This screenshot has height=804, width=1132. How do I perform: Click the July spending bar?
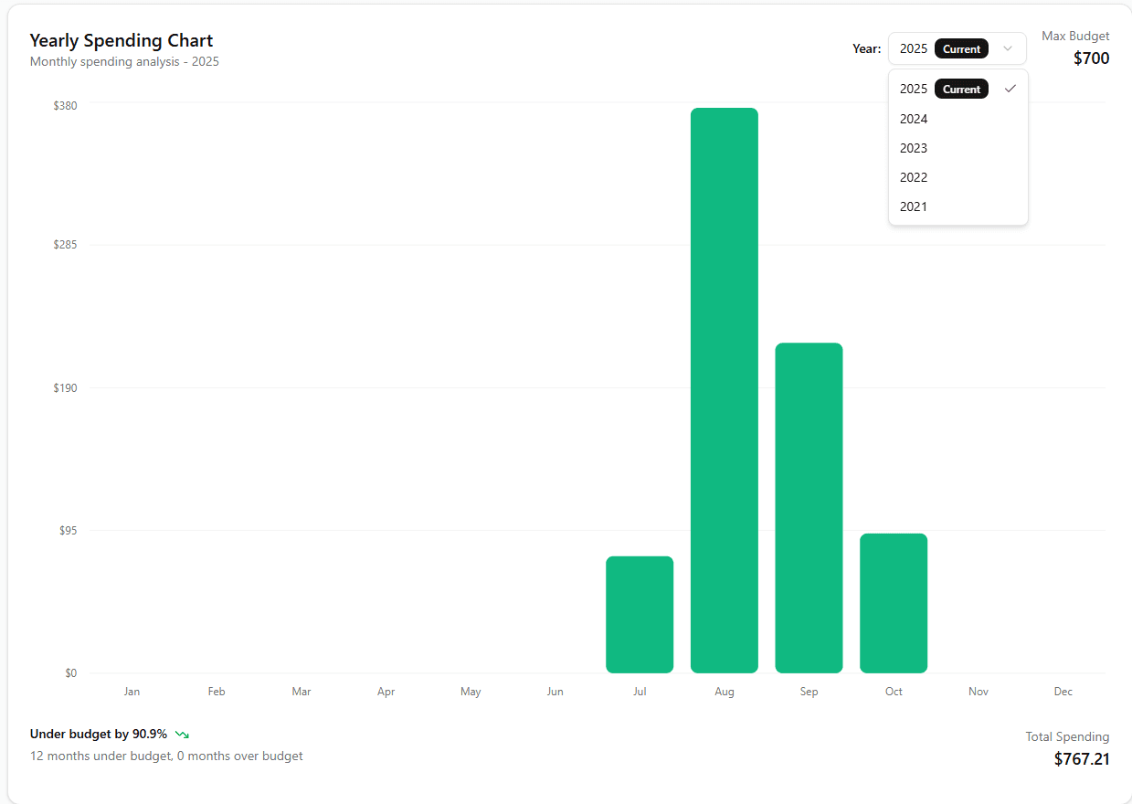[x=639, y=614]
